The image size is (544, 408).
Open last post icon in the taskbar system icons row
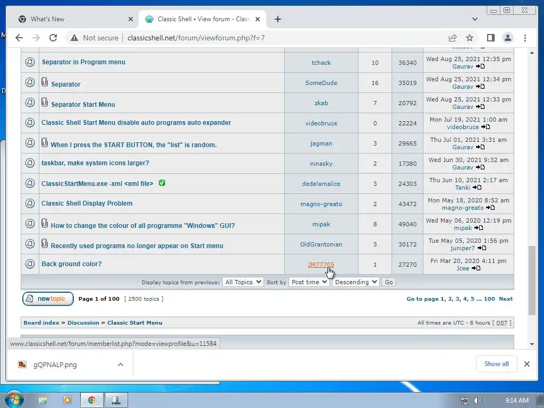[x=480, y=167]
